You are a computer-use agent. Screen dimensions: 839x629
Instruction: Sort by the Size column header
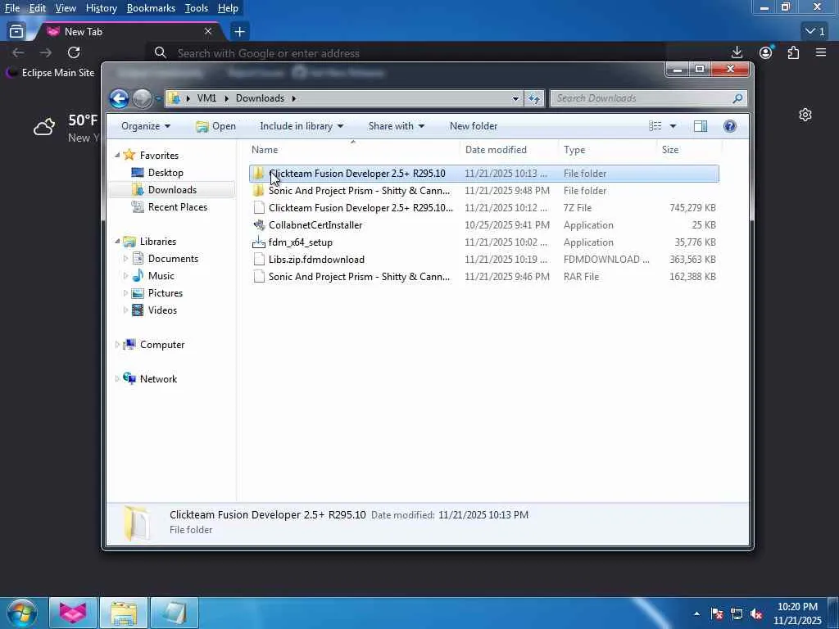(x=688, y=150)
